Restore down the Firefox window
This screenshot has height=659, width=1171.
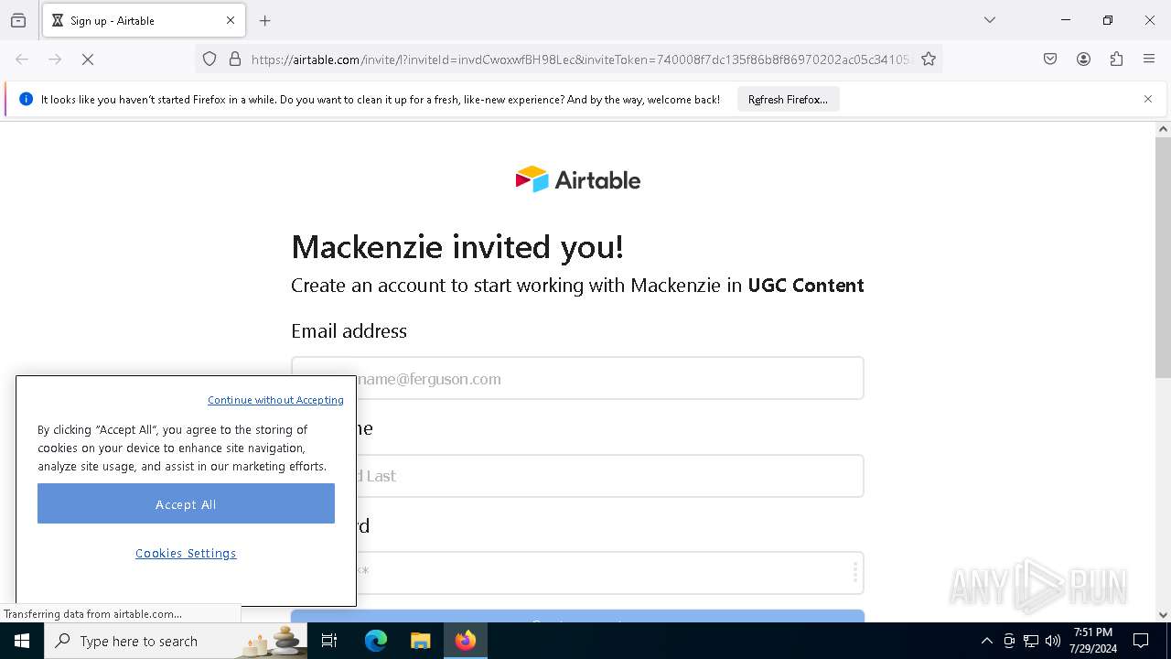(x=1108, y=20)
